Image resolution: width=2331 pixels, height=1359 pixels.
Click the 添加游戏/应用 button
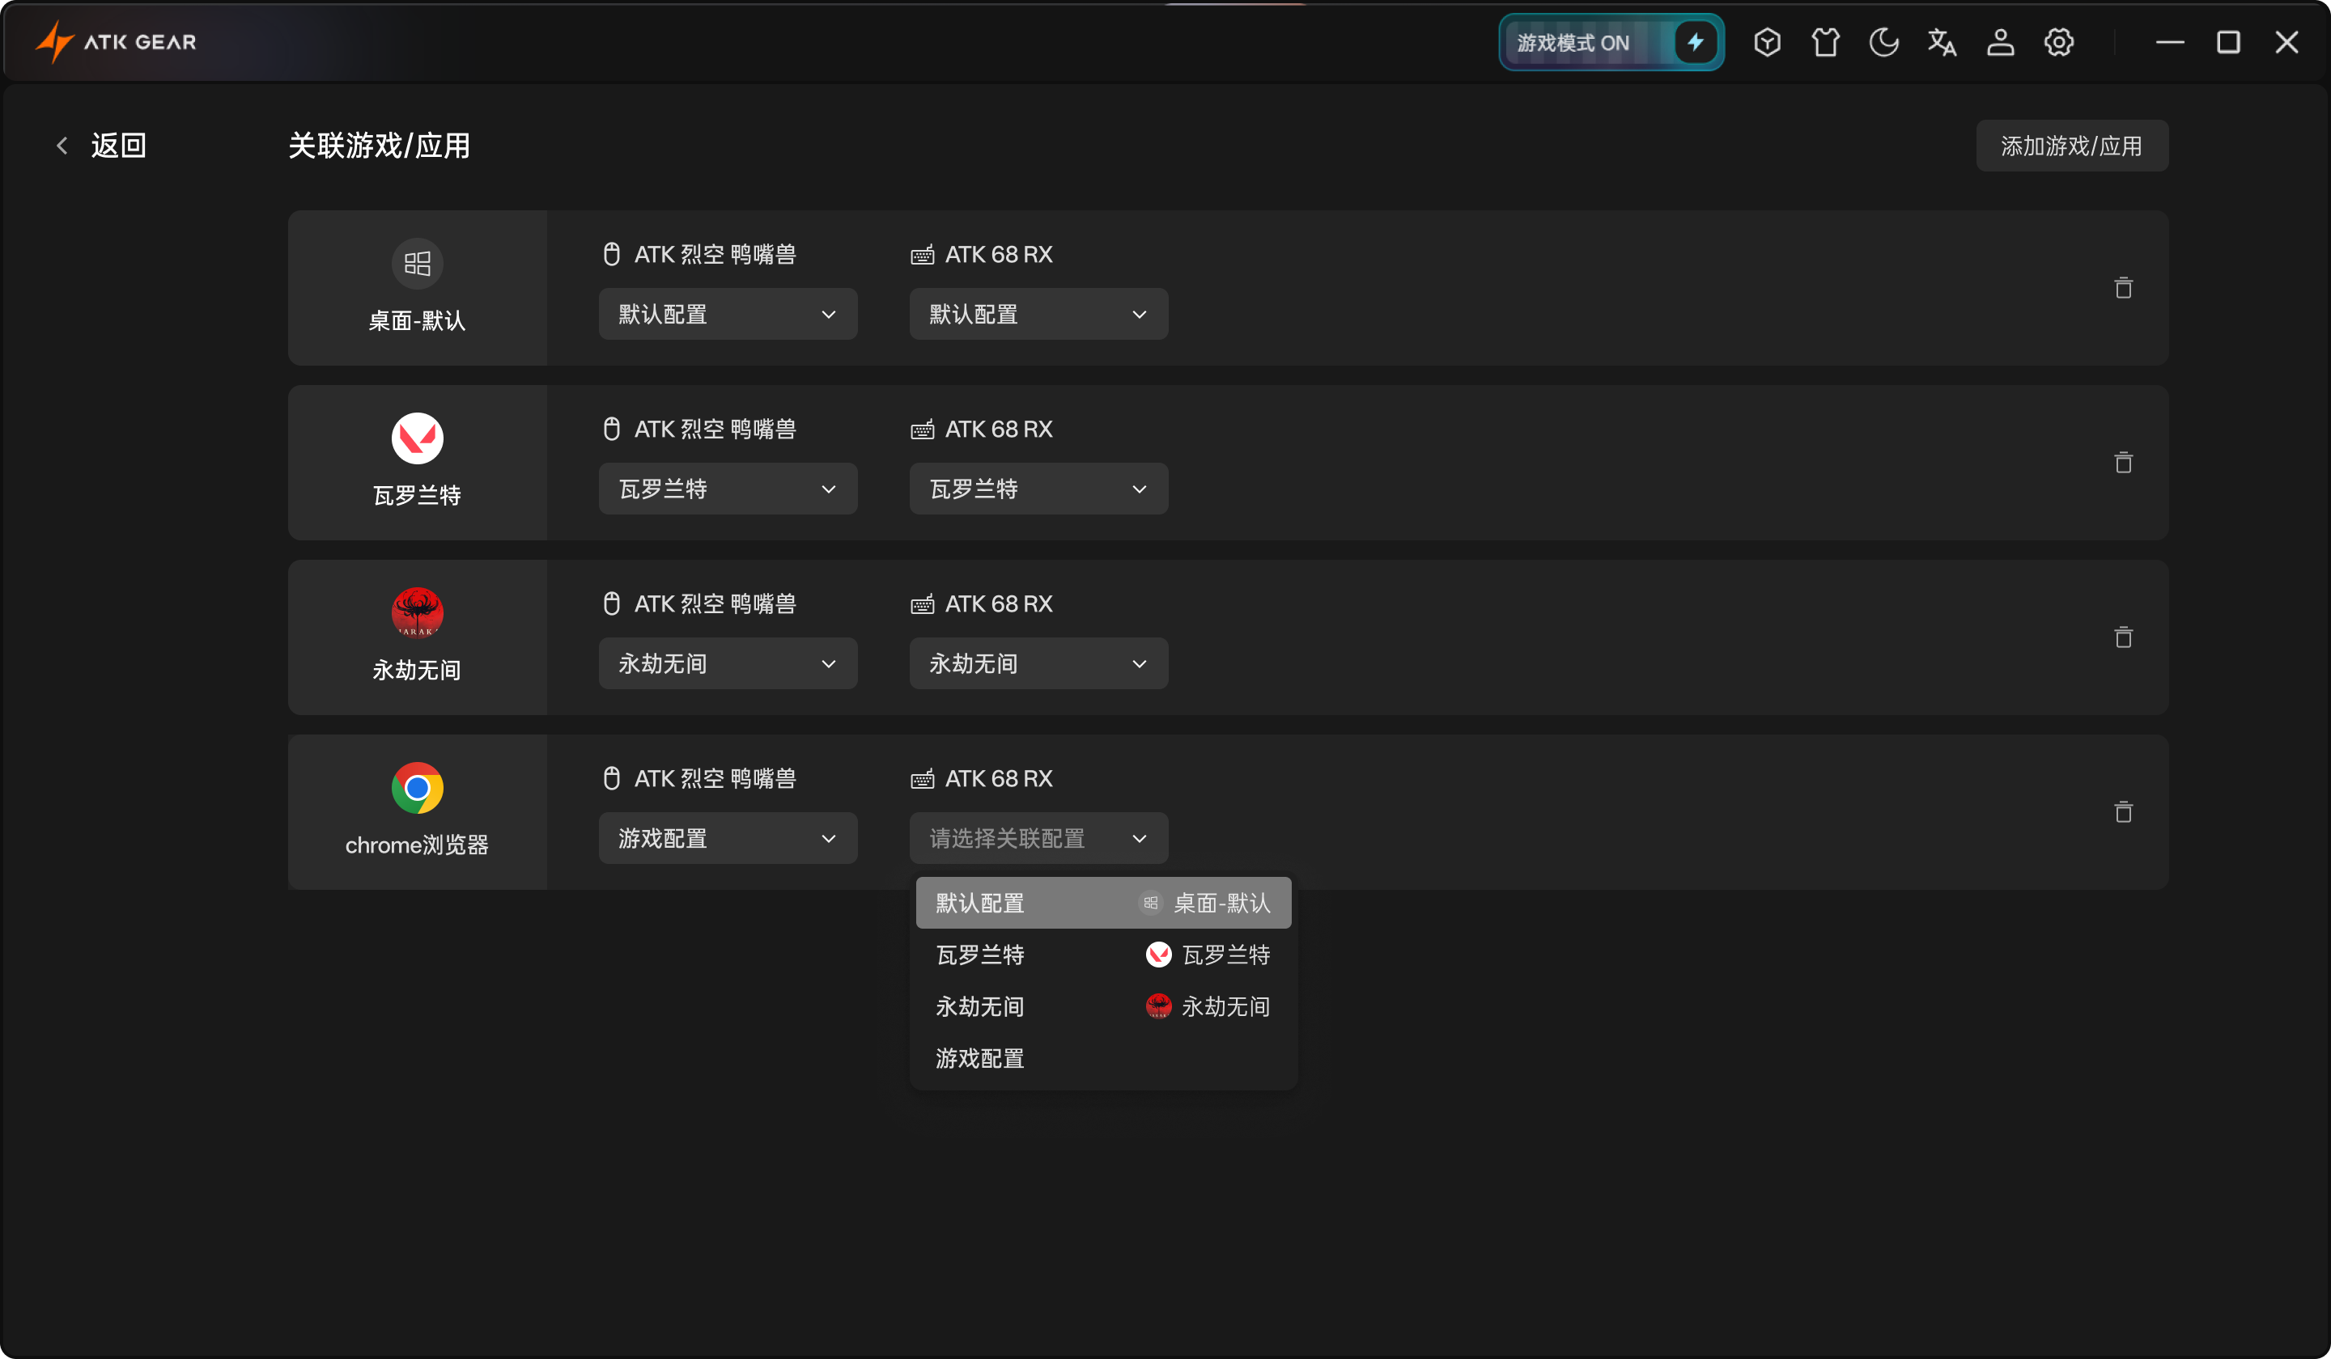point(2072,146)
